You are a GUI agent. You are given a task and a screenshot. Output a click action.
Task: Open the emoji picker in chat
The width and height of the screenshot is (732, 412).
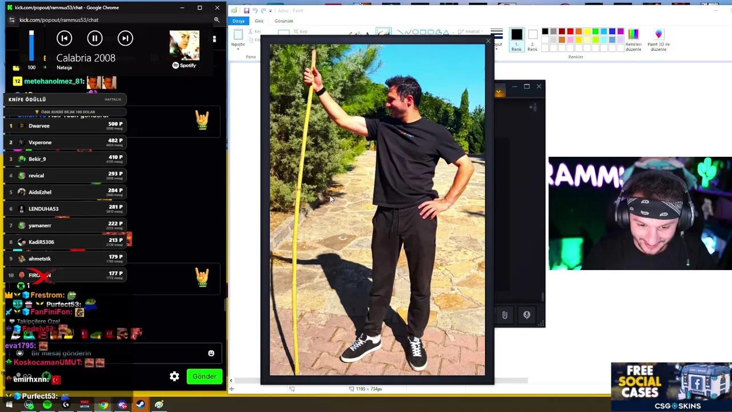point(211,354)
